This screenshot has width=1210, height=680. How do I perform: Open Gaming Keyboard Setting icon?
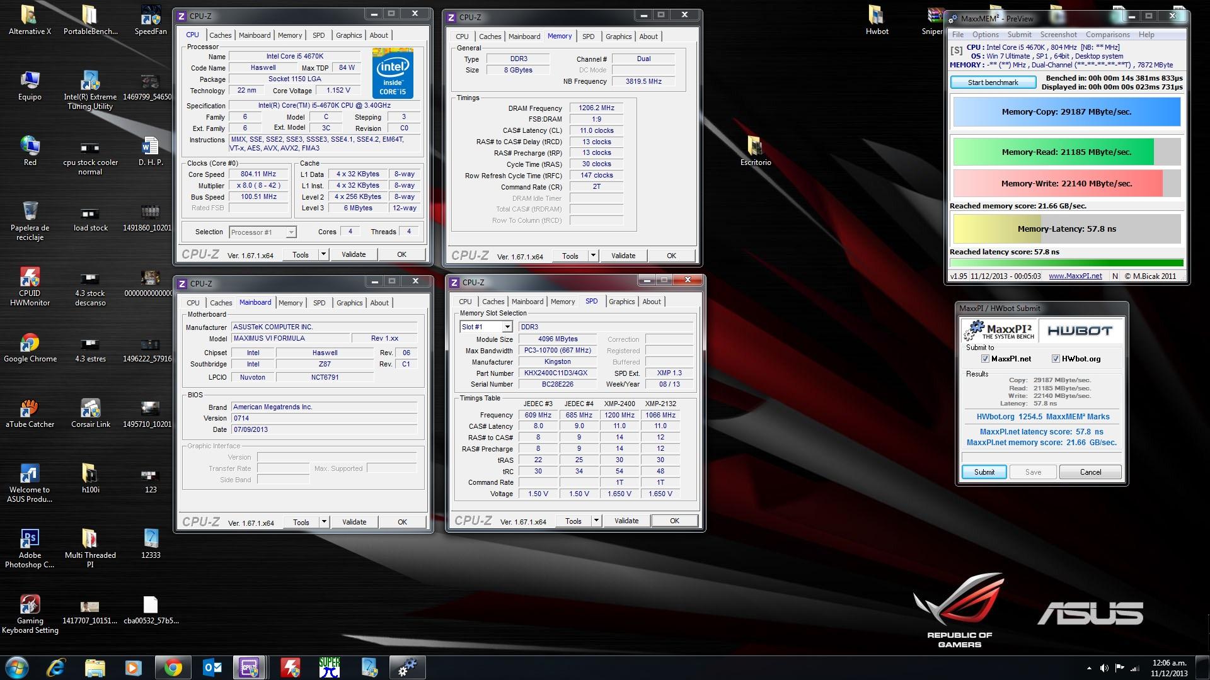point(30,614)
